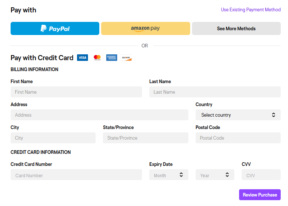This screenshot has height=206, width=288.
Task: Click into the Address field
Action: (99, 115)
